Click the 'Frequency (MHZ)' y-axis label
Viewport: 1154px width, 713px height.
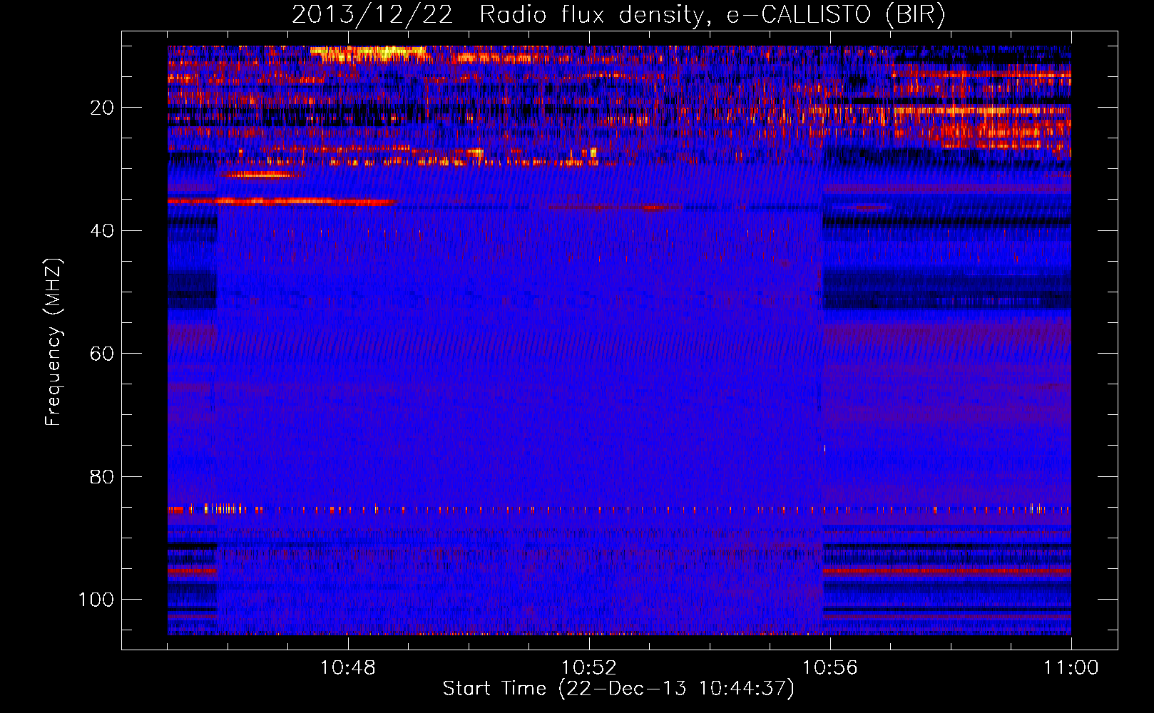point(53,342)
